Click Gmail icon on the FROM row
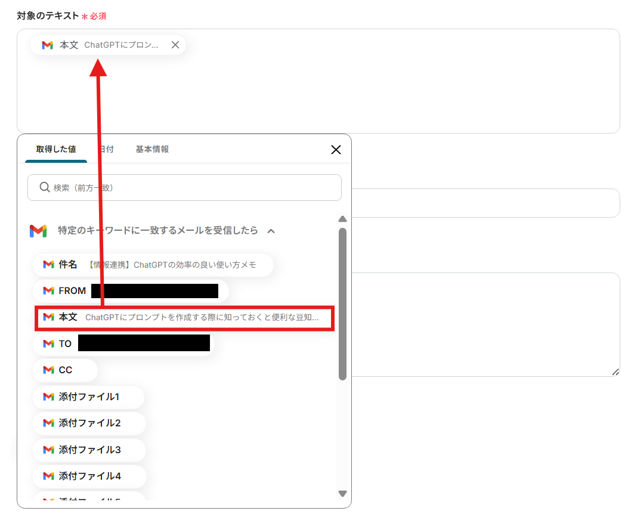625x514 pixels. tap(49, 291)
